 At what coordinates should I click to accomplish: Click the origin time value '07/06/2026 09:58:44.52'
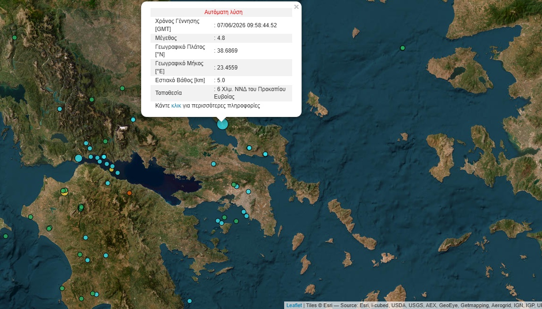(x=247, y=25)
